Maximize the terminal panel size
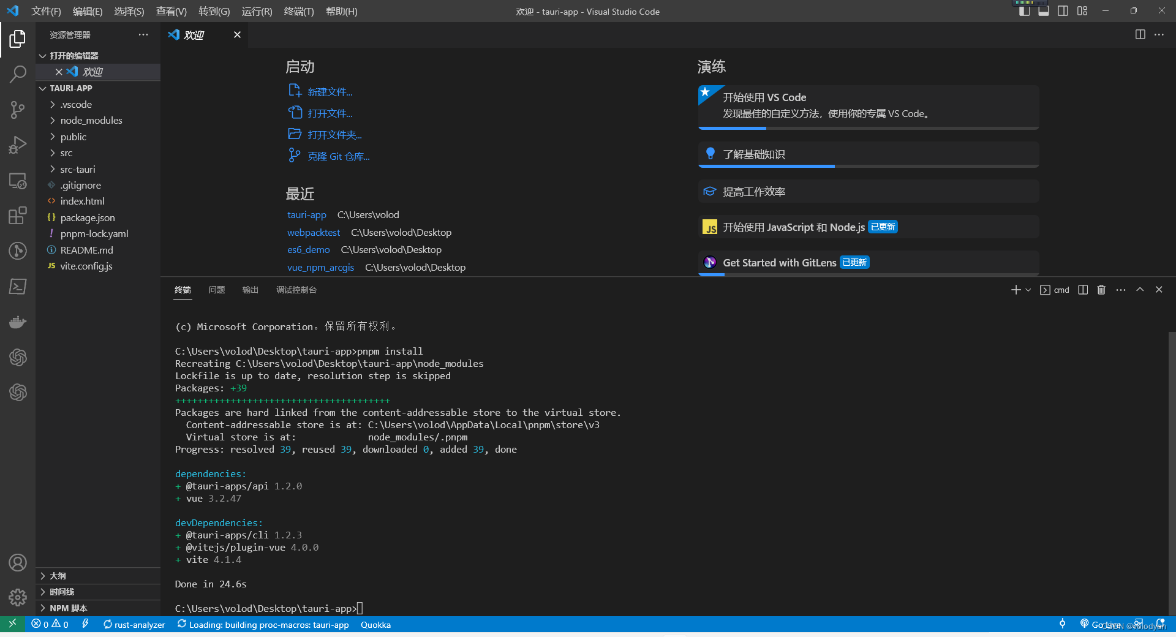This screenshot has width=1176, height=637. [x=1140, y=290]
